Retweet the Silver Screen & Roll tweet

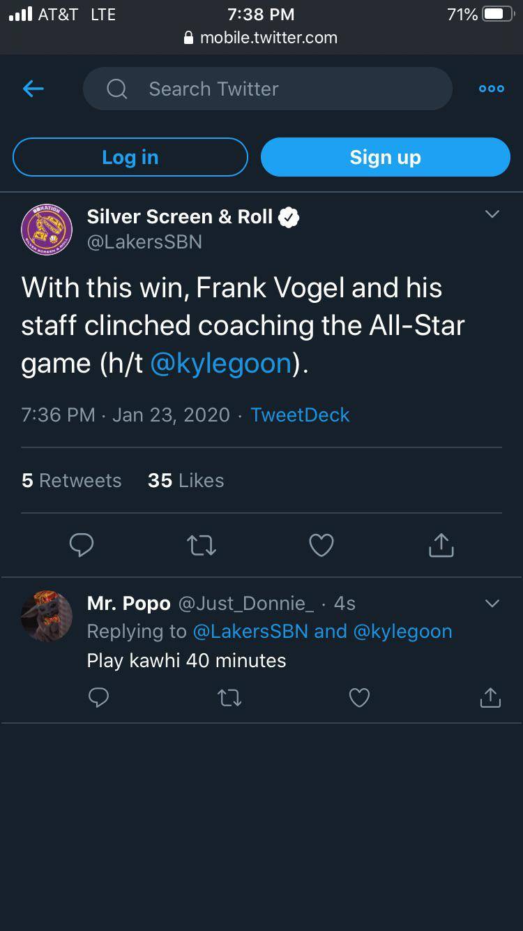pos(201,545)
